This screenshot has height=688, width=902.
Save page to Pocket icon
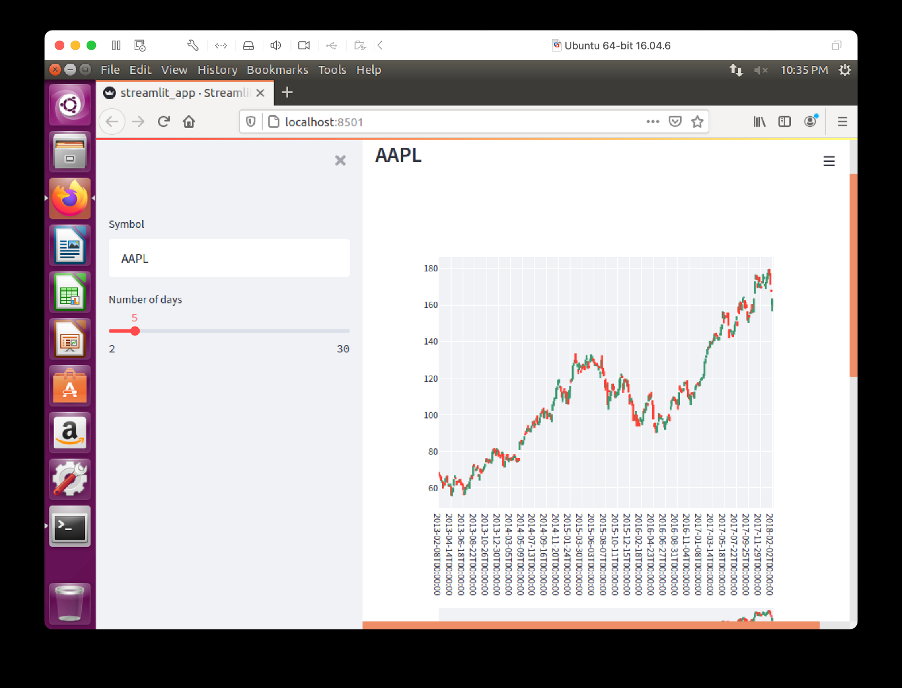point(675,122)
